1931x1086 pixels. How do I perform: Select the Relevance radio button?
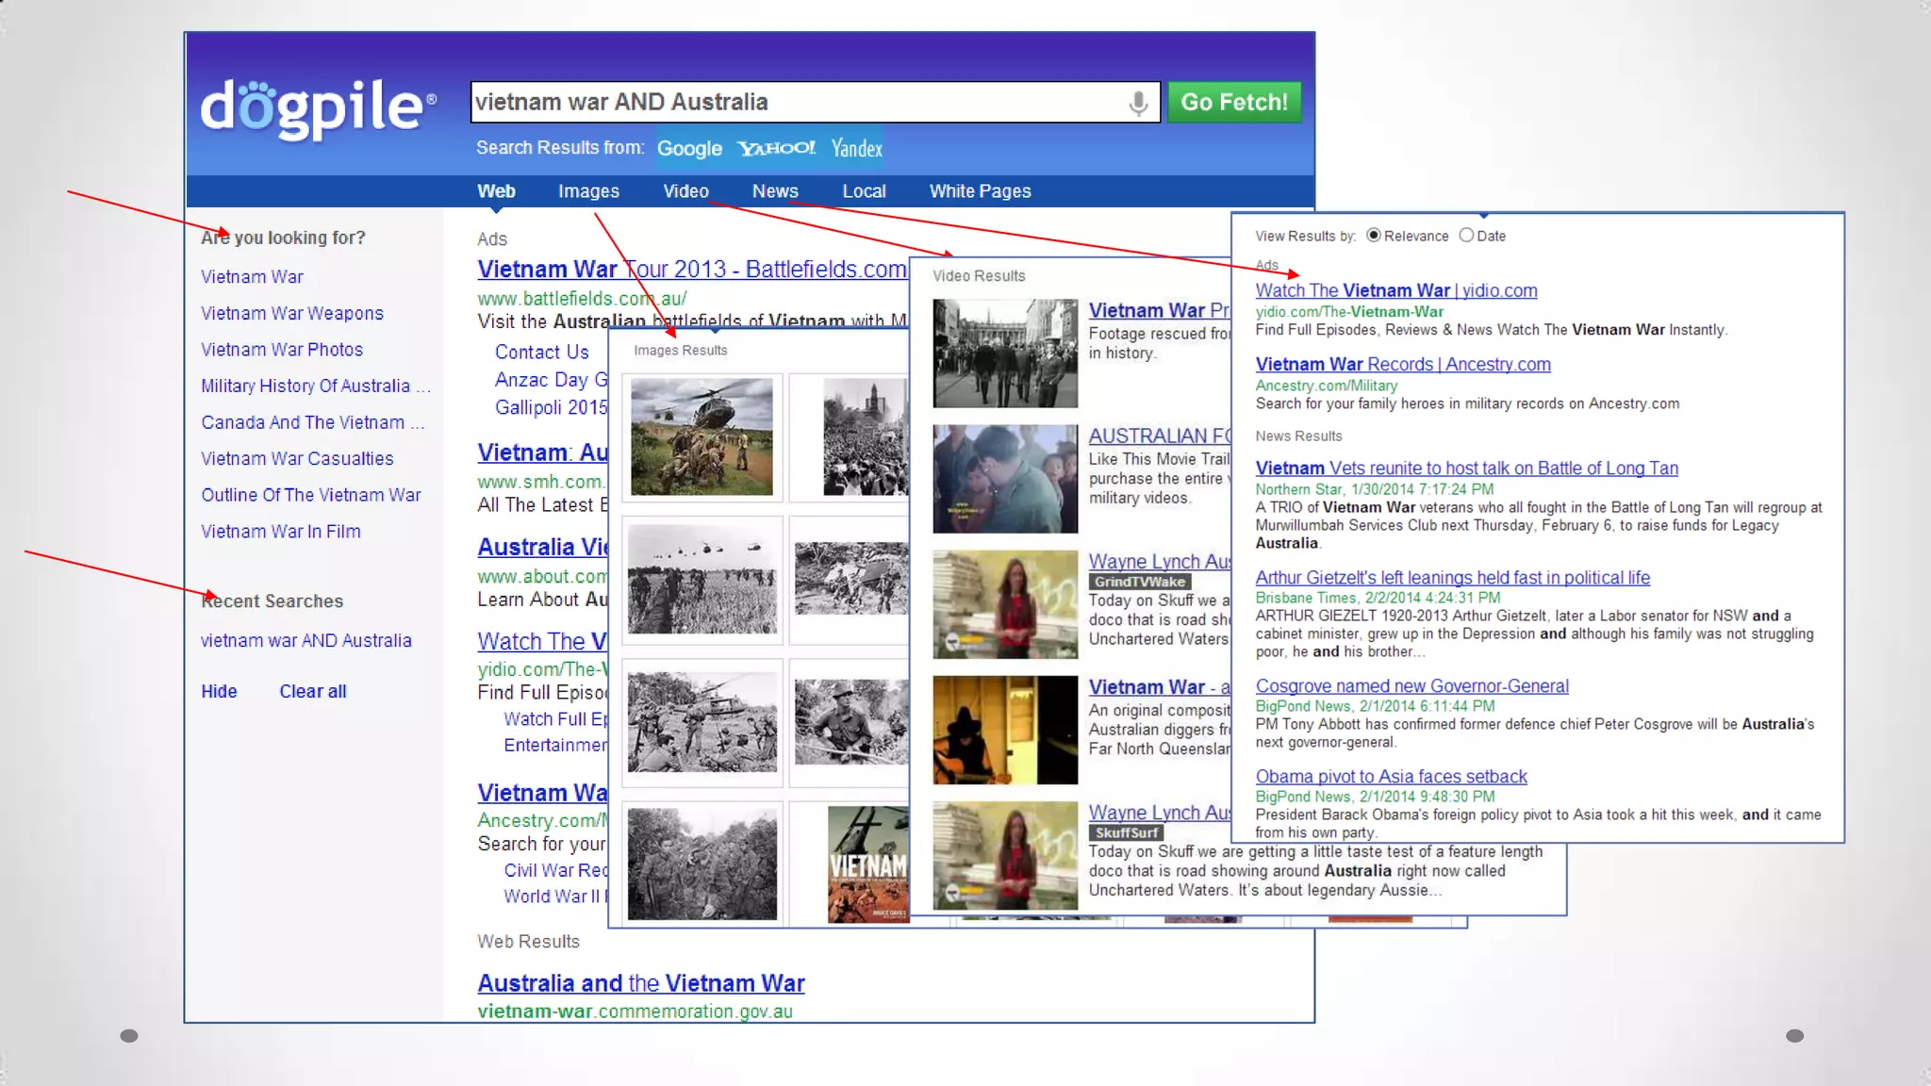1374,236
